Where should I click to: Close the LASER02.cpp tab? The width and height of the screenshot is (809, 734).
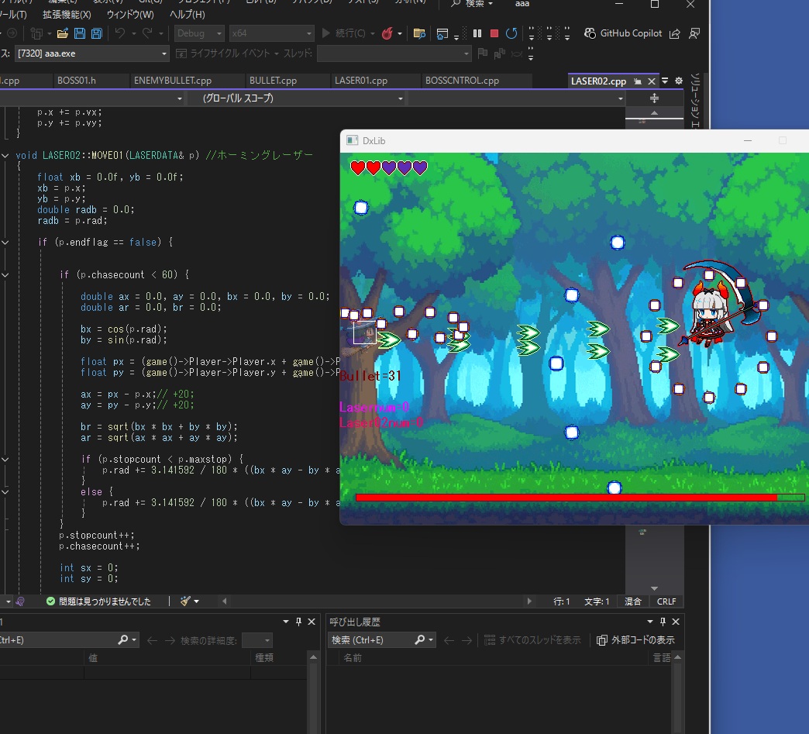pyautogui.click(x=652, y=81)
